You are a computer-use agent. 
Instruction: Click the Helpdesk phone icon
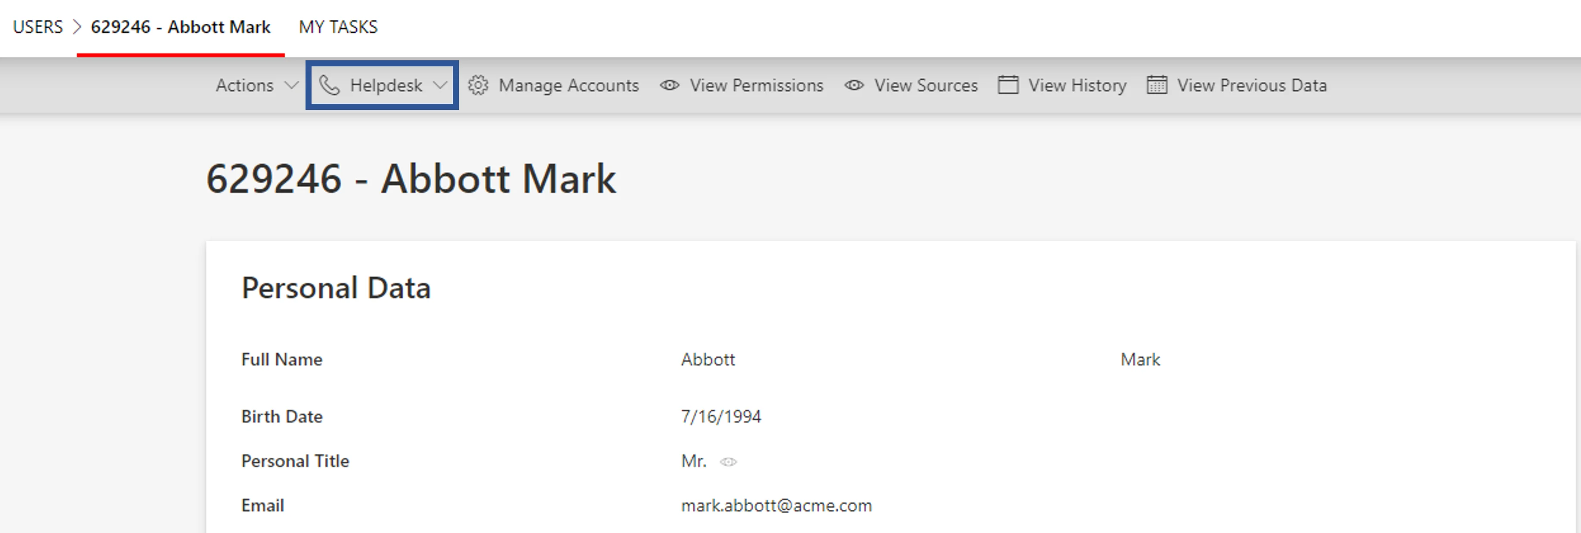tap(330, 85)
